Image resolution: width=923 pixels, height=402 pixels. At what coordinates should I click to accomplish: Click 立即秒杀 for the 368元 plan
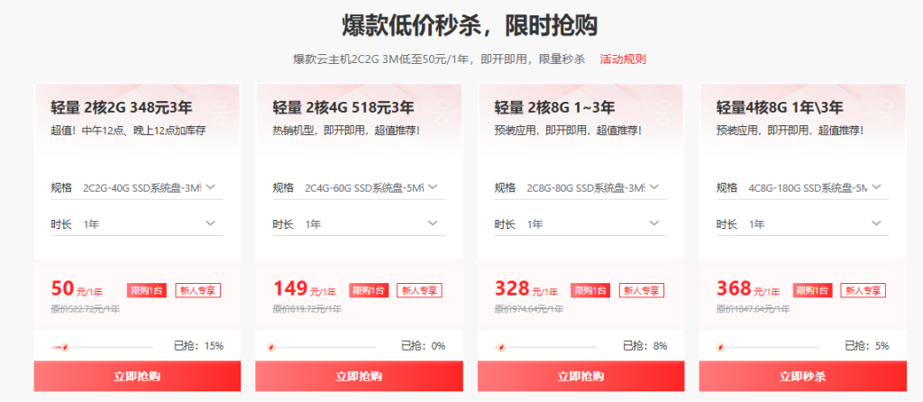coord(803,376)
